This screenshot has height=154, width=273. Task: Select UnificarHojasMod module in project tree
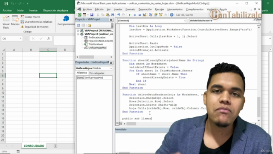97,47
